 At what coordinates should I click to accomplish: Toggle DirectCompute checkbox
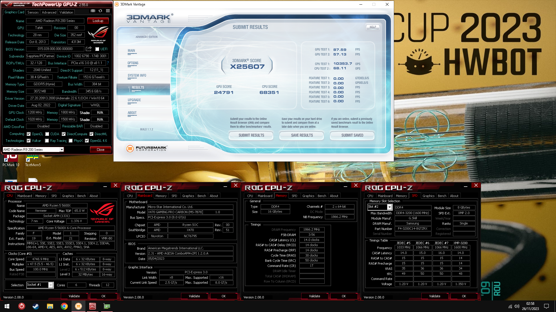(63, 134)
